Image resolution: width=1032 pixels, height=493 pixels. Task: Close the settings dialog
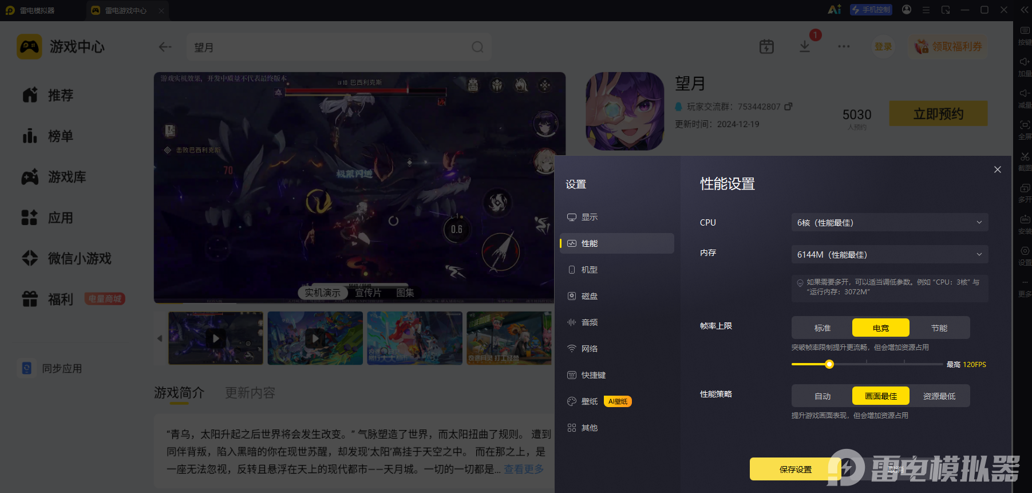click(x=998, y=169)
